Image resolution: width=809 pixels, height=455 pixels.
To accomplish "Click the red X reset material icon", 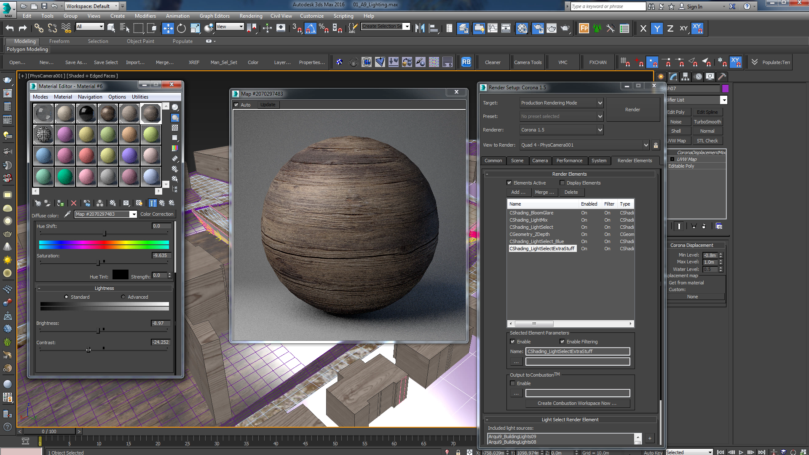I will pyautogui.click(x=74, y=203).
